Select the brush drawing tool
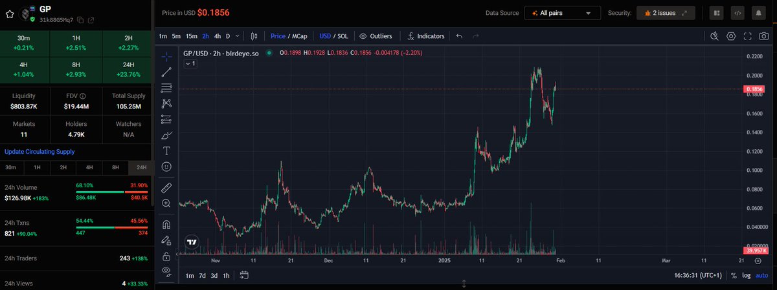Screen dimensions: 777x290 click(x=166, y=135)
